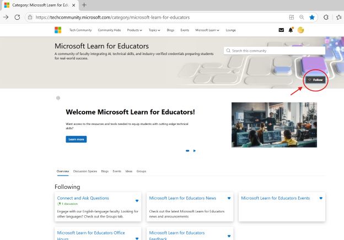Click the Microsoft logo in site header
Viewport: 344px width, 240px height.
[58, 30]
